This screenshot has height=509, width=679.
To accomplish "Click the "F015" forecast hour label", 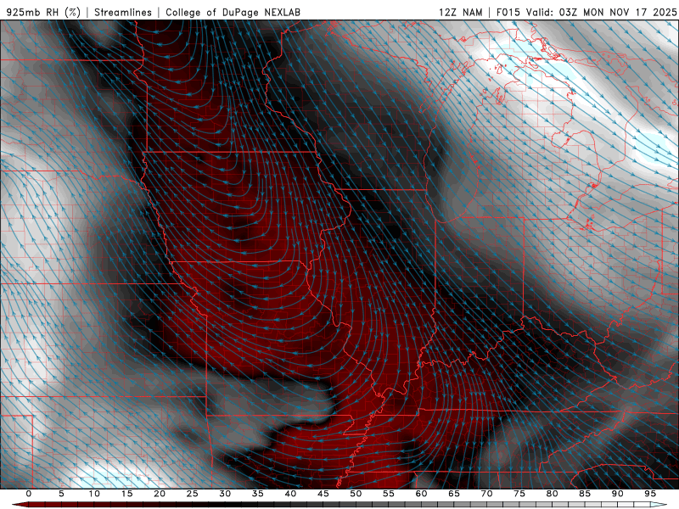I will tap(508, 12).
